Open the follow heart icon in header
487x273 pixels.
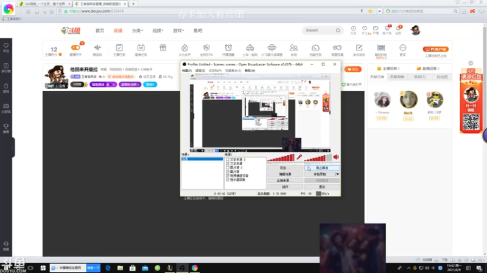pos(365,30)
